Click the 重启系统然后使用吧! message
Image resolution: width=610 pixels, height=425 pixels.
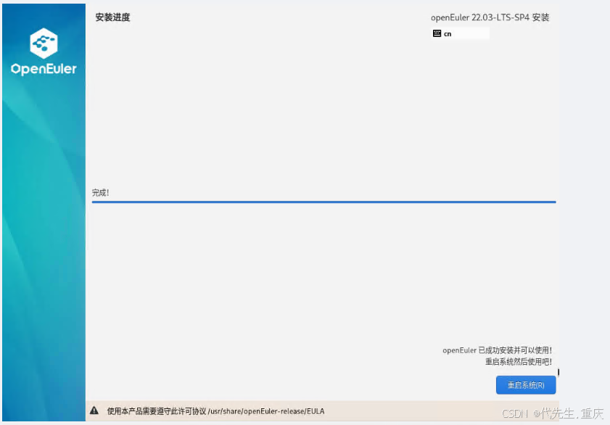click(519, 362)
